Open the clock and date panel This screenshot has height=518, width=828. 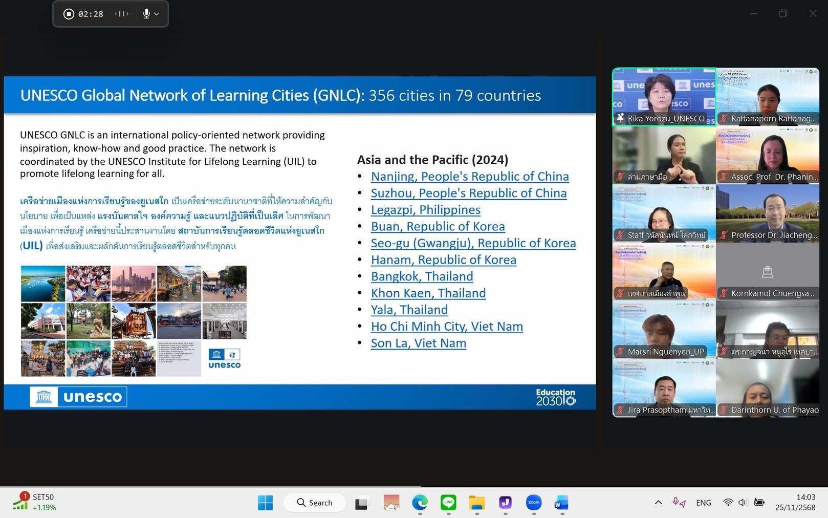pyautogui.click(x=795, y=502)
